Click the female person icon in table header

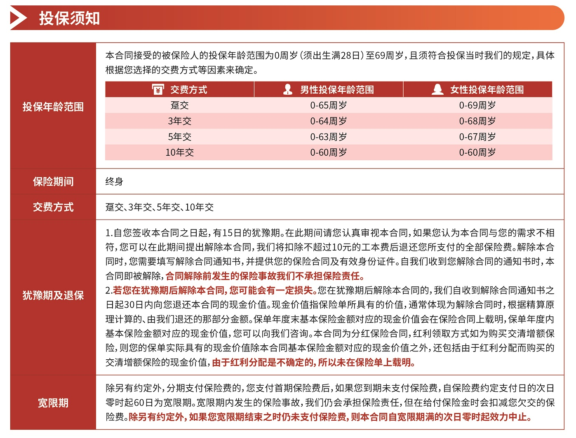(437, 89)
